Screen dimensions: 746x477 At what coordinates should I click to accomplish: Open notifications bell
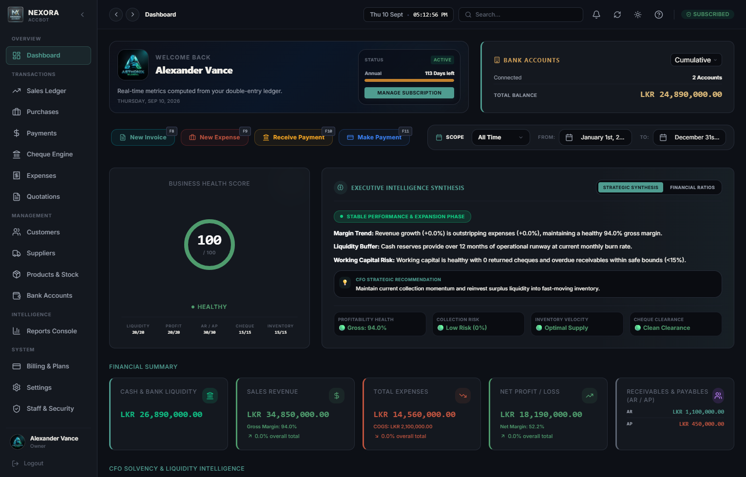coord(596,15)
